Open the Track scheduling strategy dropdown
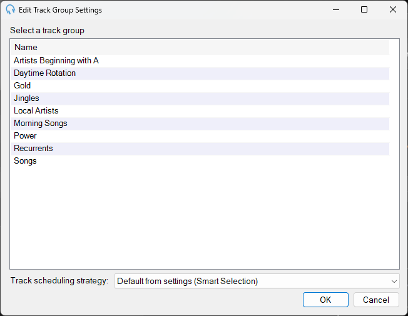The image size is (408, 316). point(257,281)
